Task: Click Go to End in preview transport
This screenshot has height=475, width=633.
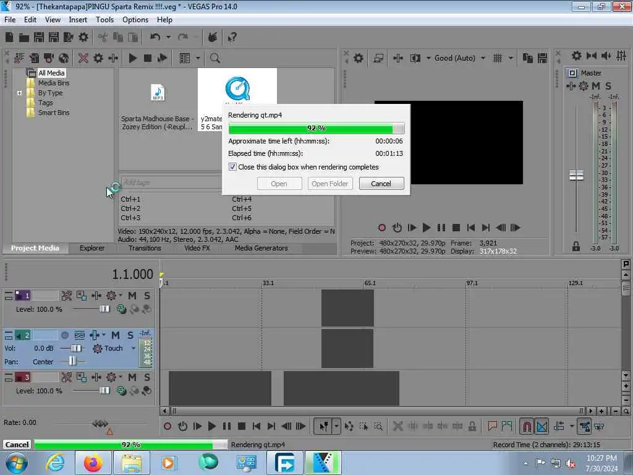Action: coord(486,228)
